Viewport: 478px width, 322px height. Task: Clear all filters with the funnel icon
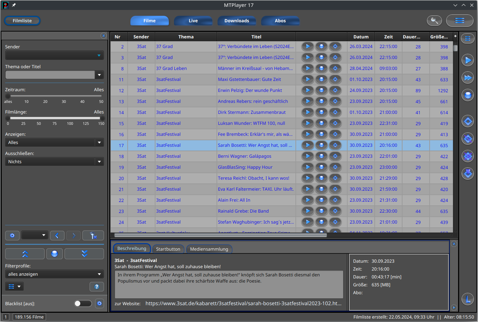pos(93,235)
